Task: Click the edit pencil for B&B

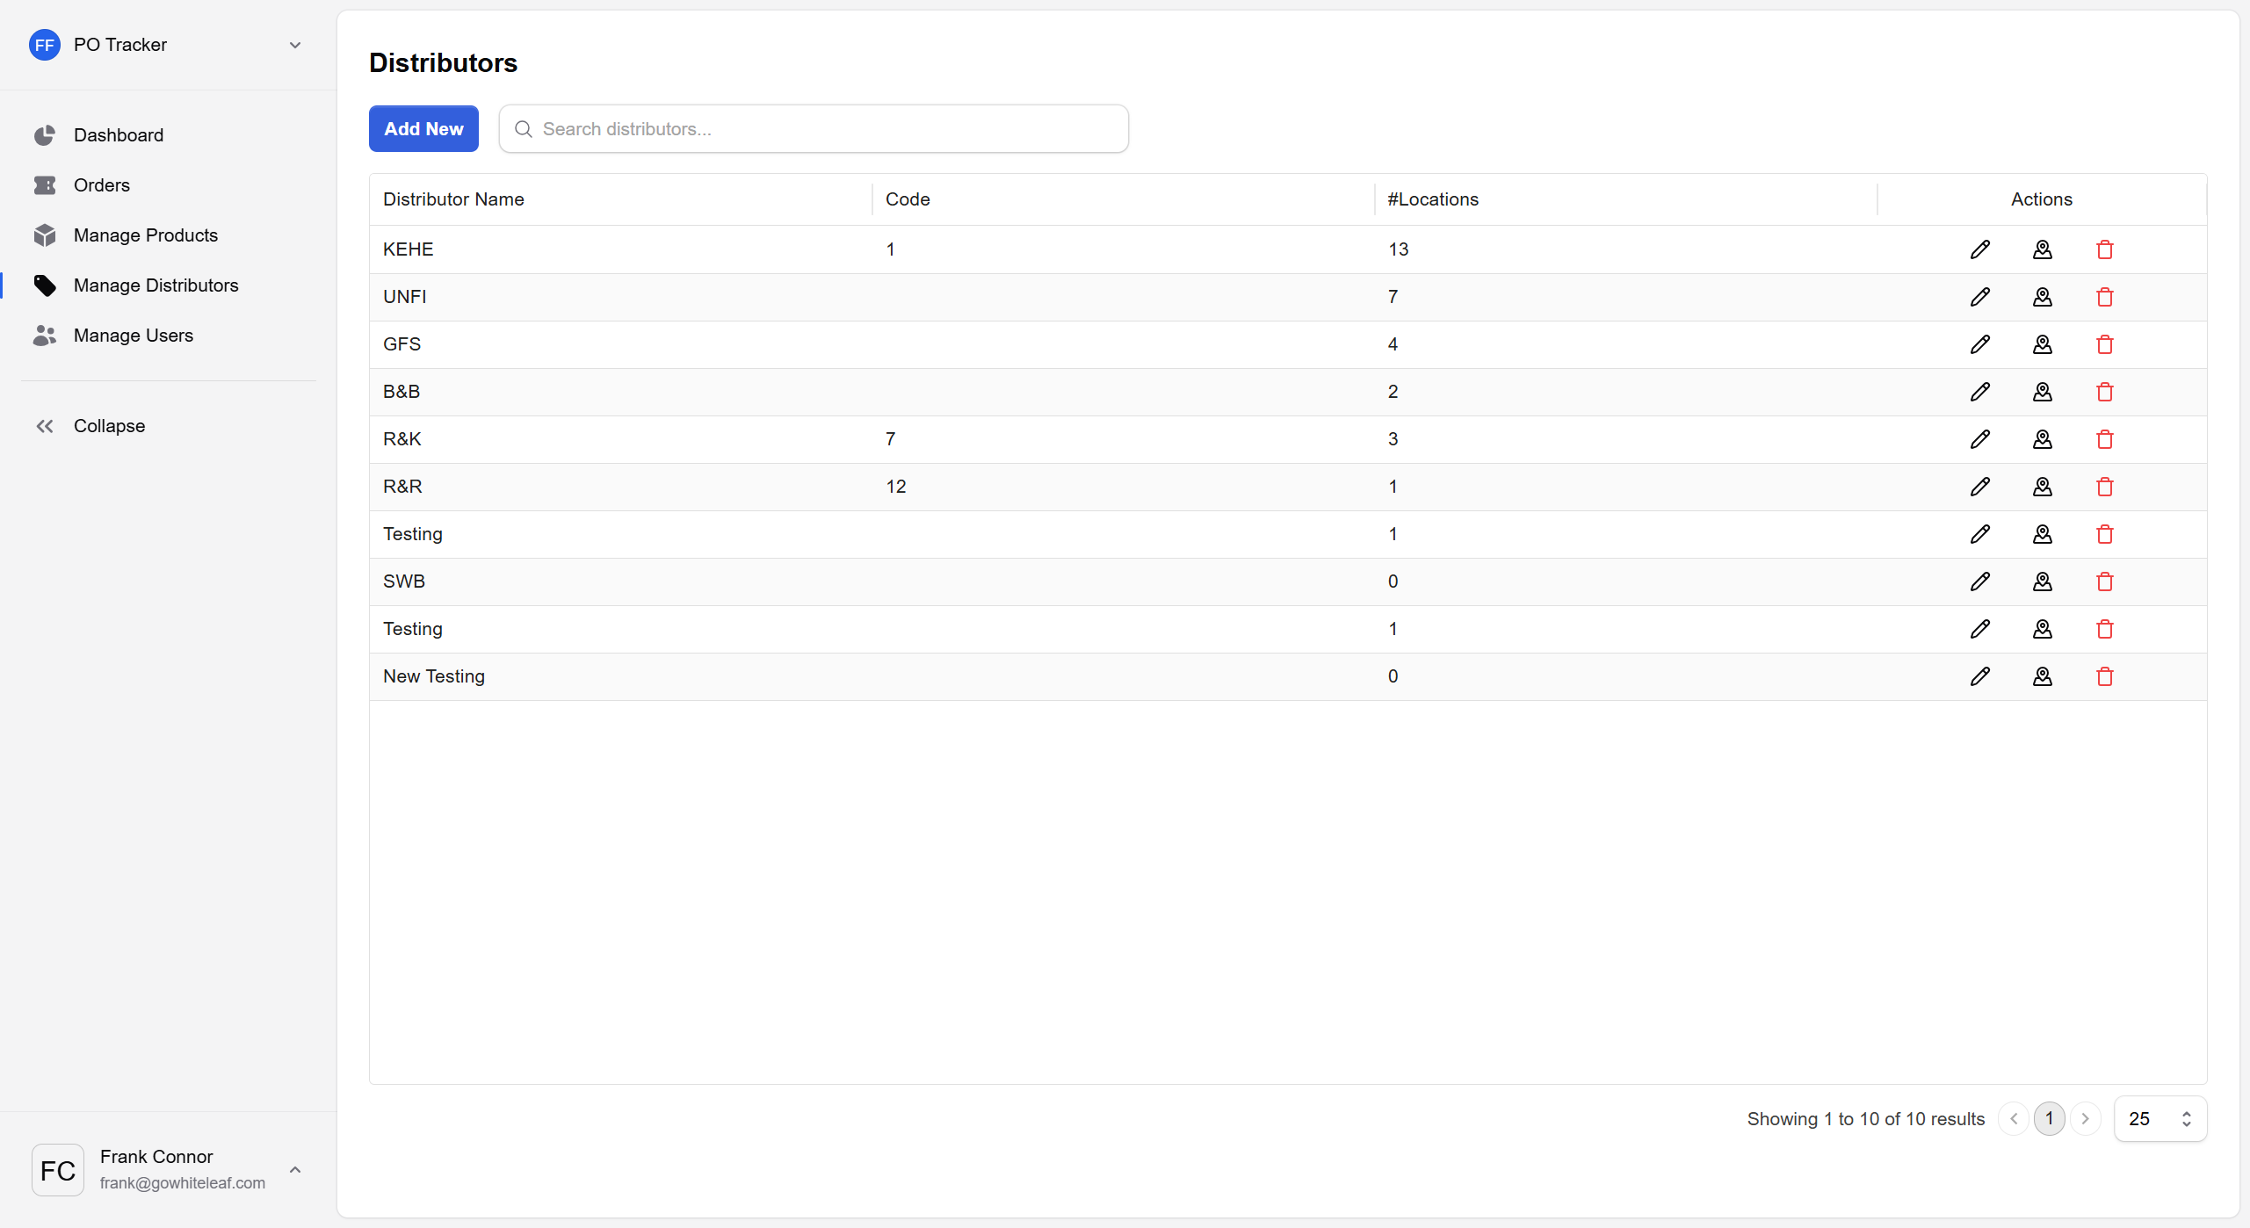Action: click(1979, 392)
